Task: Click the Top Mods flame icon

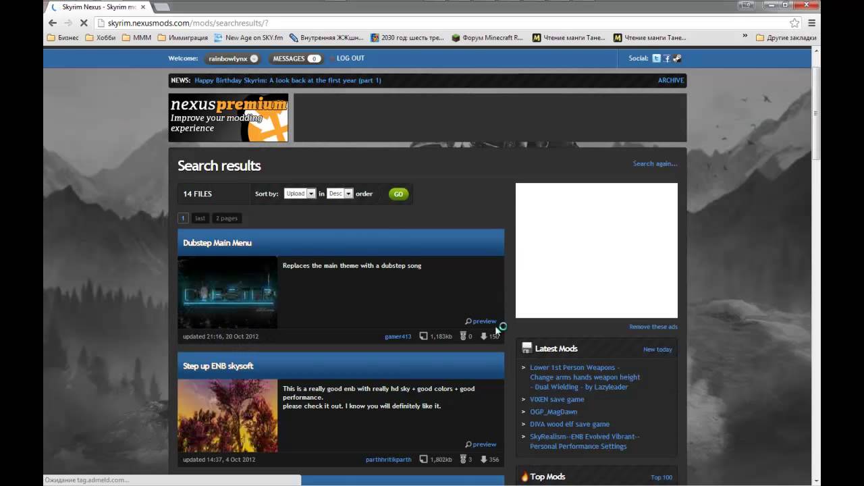Action: tap(524, 477)
